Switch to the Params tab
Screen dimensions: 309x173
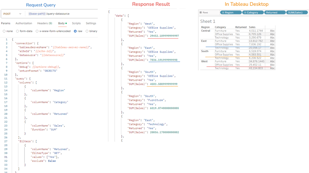tap(6, 23)
